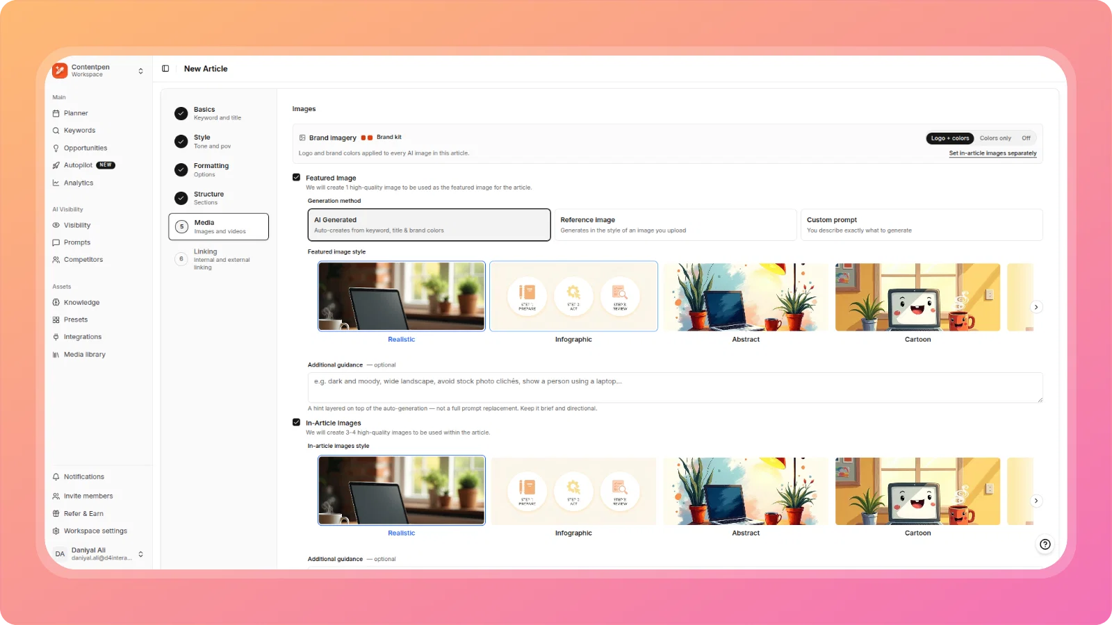Screen dimensions: 1112x625
Task: Select Abstract featured image style thumbnail
Action: pos(746,297)
